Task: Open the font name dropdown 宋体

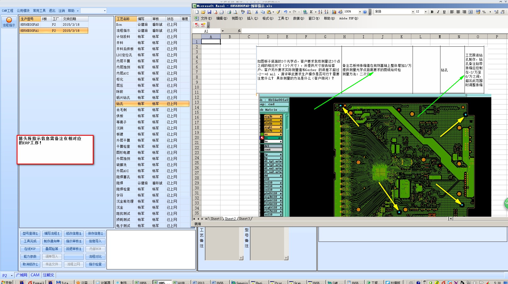Action: (413, 12)
